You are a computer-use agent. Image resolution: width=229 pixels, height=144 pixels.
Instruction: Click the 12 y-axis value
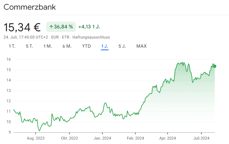[x=9, y=101]
